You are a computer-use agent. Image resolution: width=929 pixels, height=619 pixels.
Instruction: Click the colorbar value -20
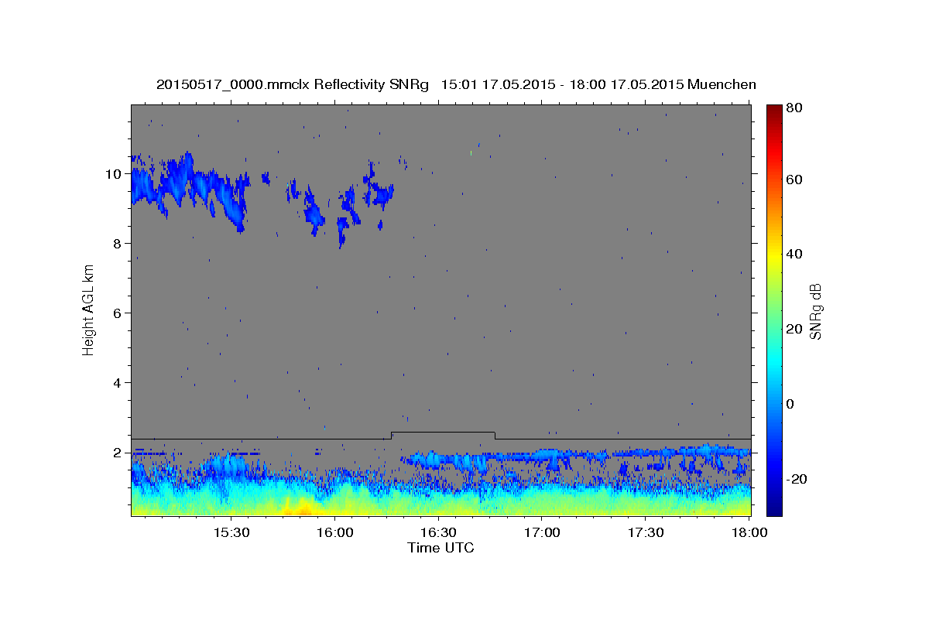point(798,479)
